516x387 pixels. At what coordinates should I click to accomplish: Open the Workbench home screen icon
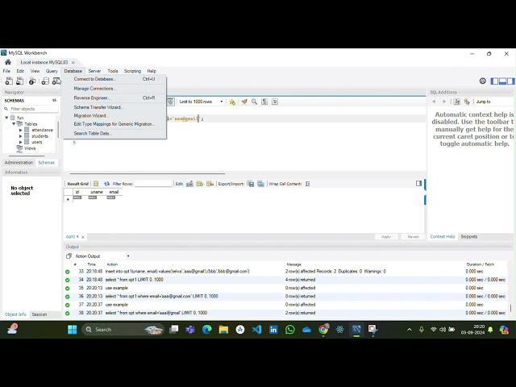8,62
